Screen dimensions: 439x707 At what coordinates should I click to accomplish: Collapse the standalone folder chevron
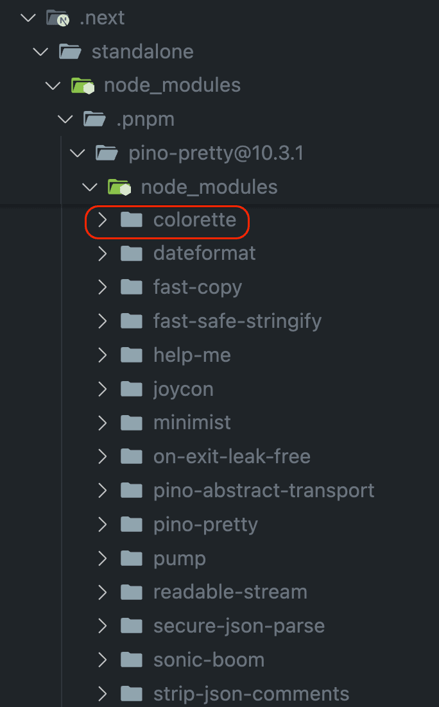click(x=40, y=51)
